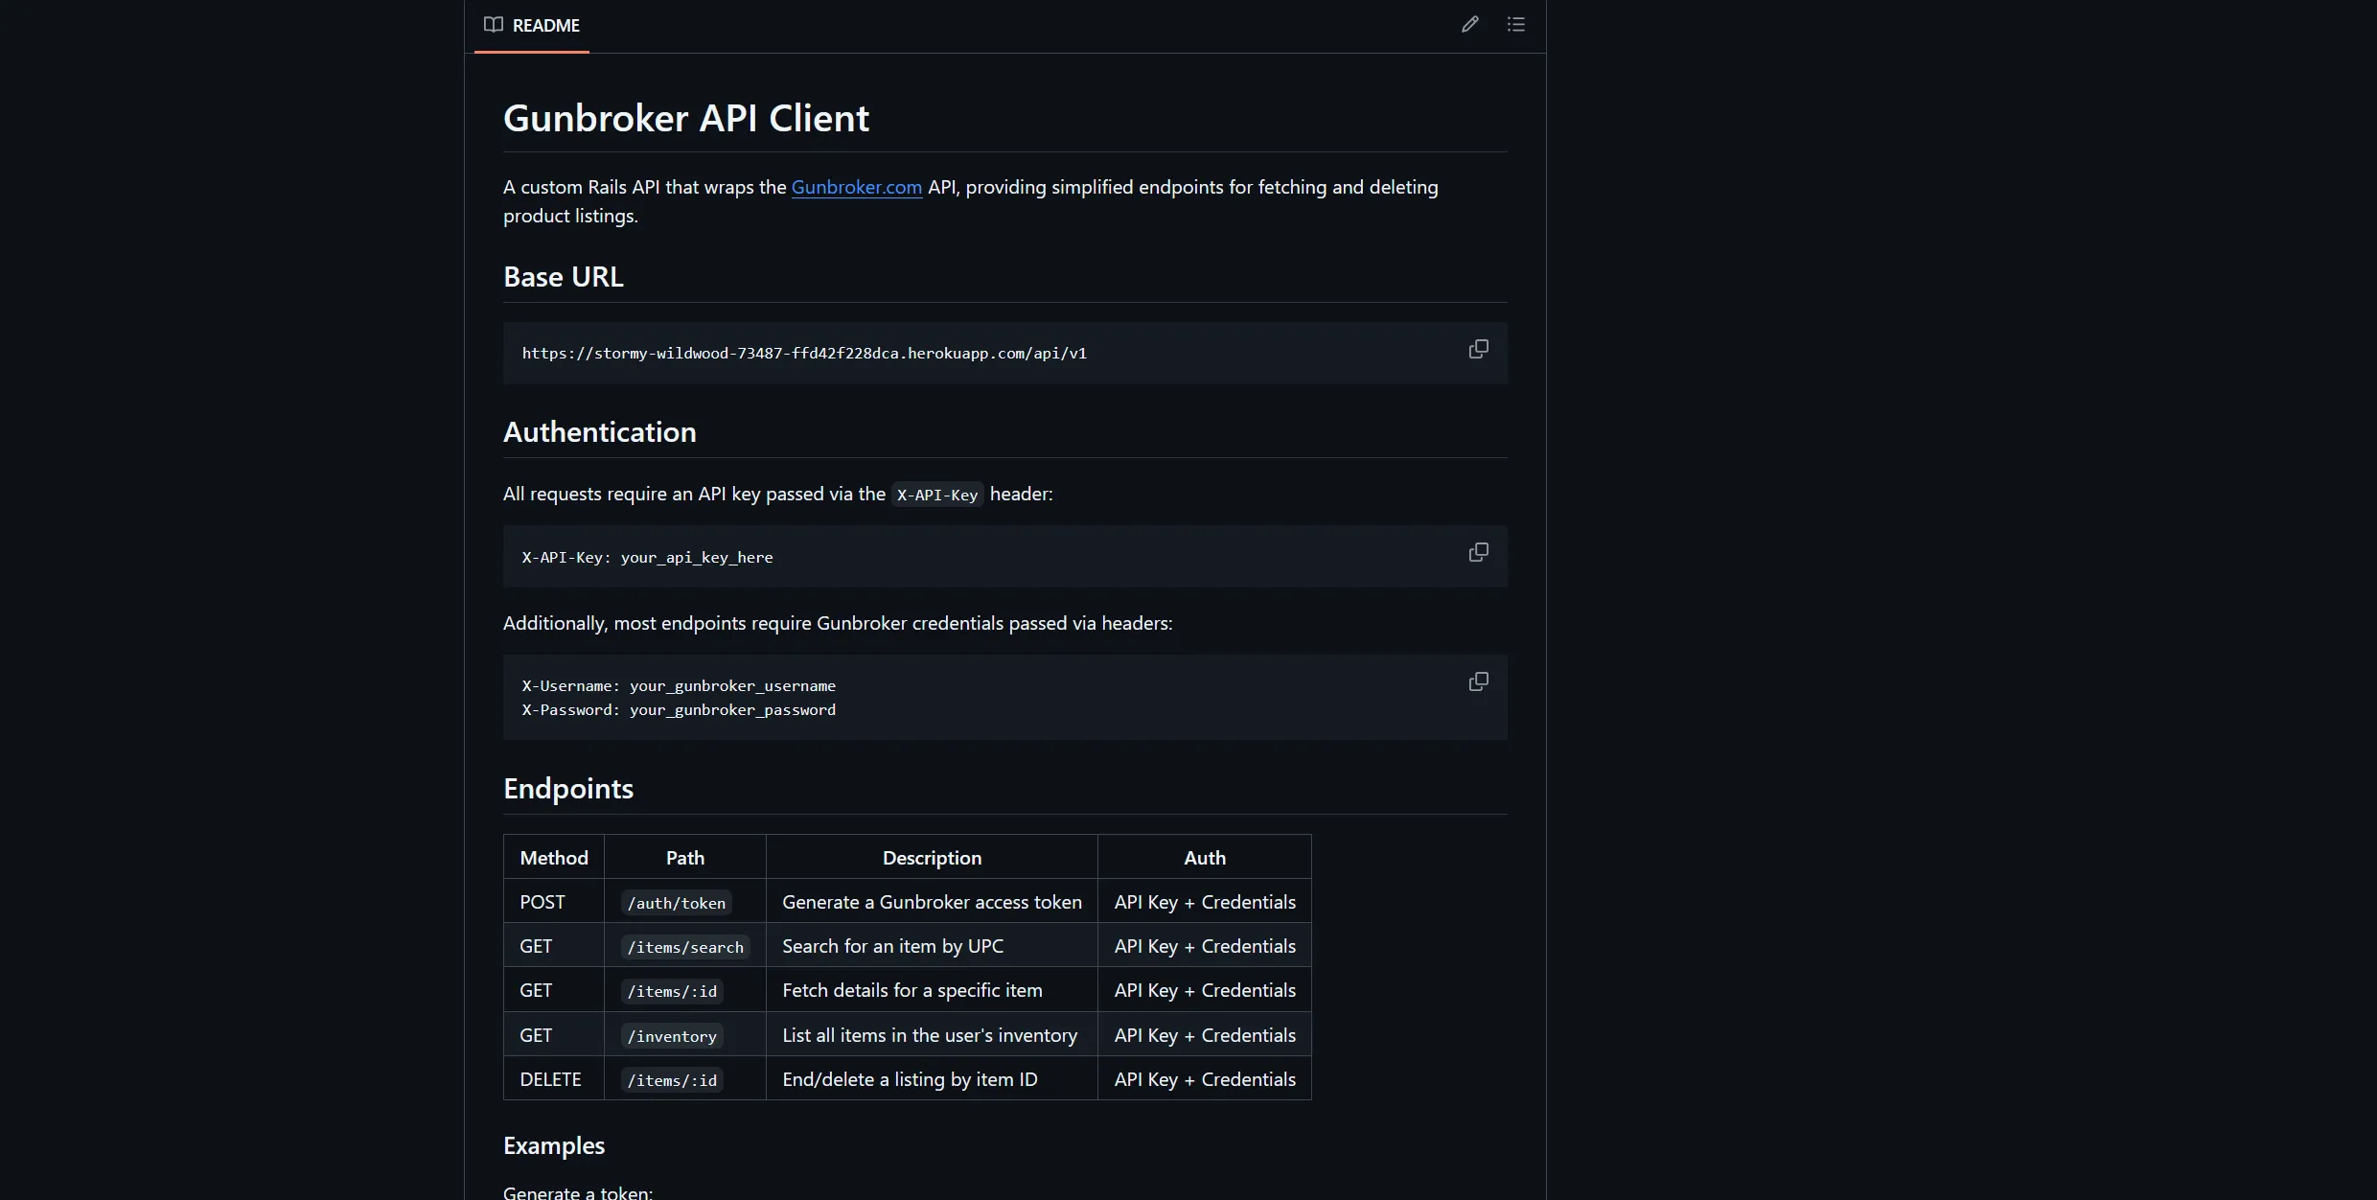Click the /items/:id path in the DELETE row

[672, 1080]
